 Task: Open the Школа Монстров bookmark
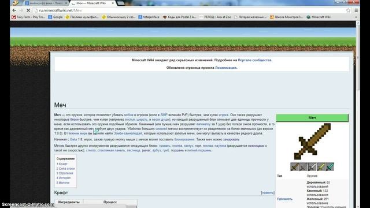tap(286, 17)
